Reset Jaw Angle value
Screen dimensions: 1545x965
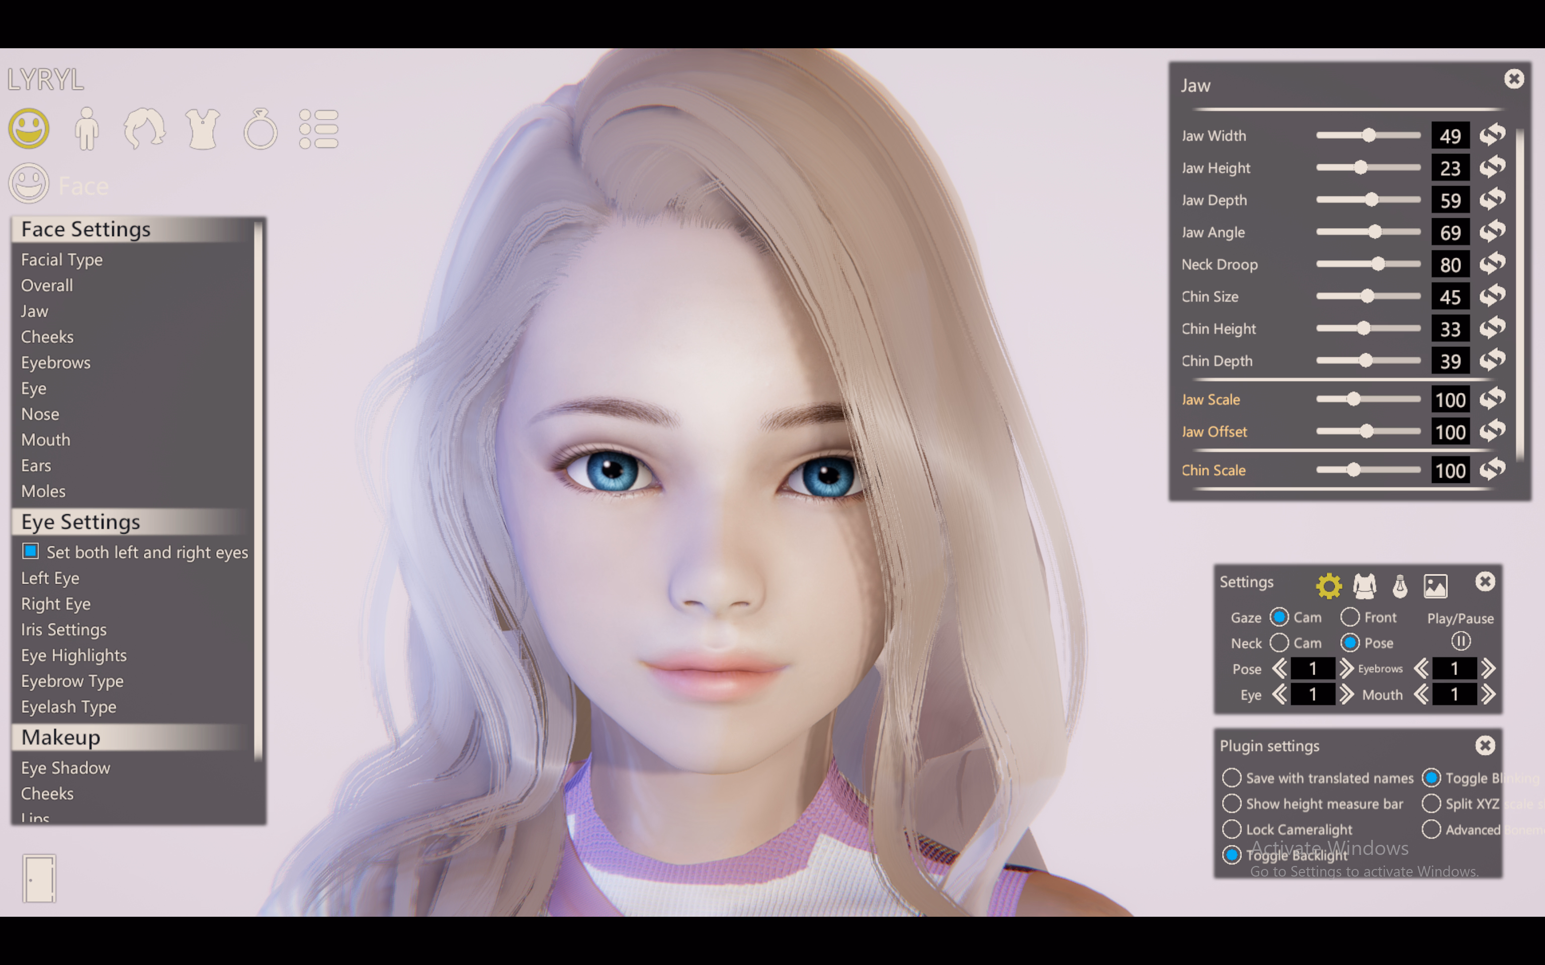point(1493,232)
